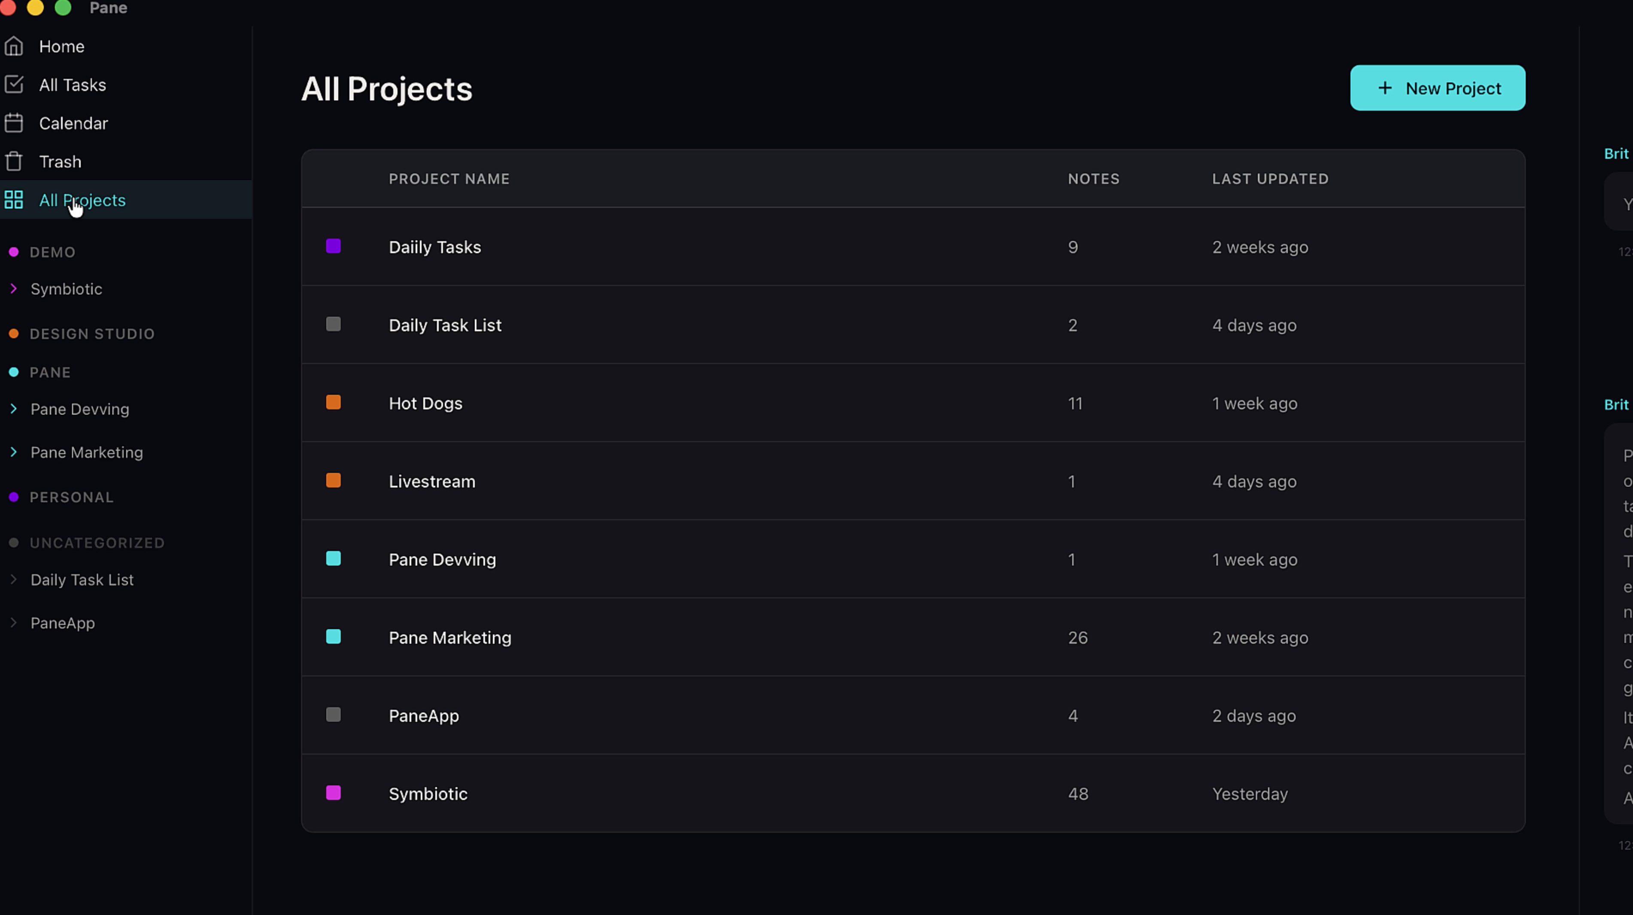
Task: Open the Hot Dogs project
Action: pyautogui.click(x=914, y=403)
